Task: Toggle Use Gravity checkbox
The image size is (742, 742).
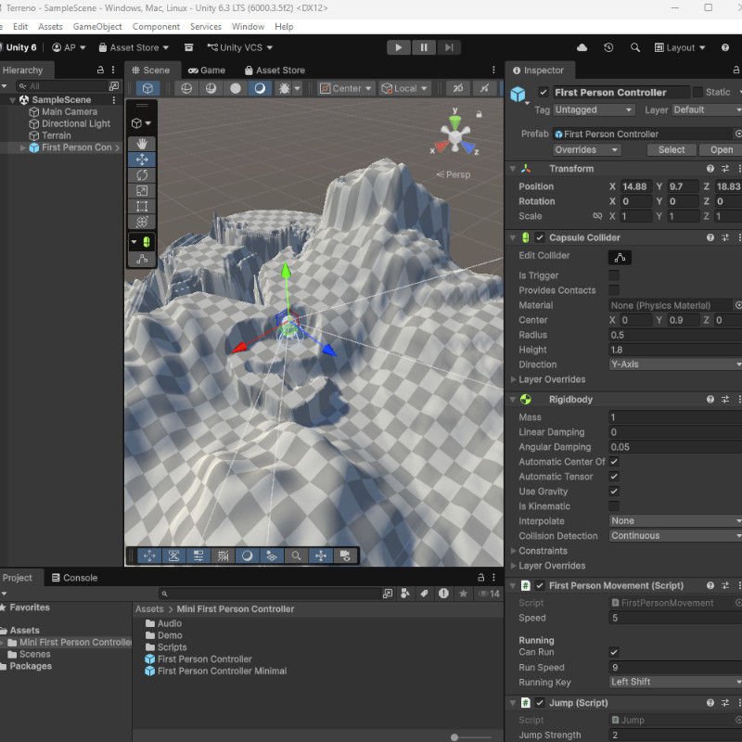Action: pyautogui.click(x=614, y=492)
